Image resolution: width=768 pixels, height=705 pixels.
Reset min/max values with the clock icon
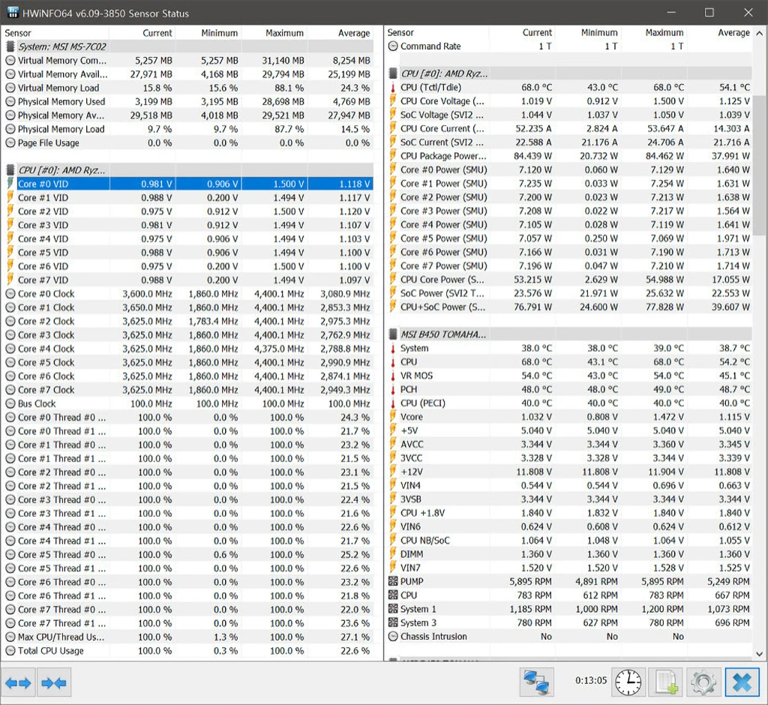click(628, 682)
